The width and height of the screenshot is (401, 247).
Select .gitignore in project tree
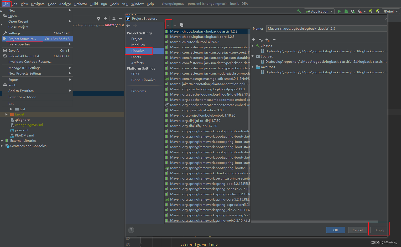coord(22,120)
